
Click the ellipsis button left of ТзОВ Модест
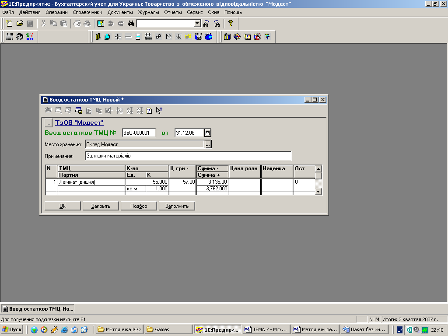48,123
